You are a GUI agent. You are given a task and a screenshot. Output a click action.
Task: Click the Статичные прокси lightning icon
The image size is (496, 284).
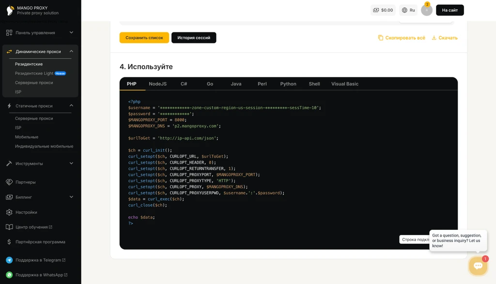point(9,106)
